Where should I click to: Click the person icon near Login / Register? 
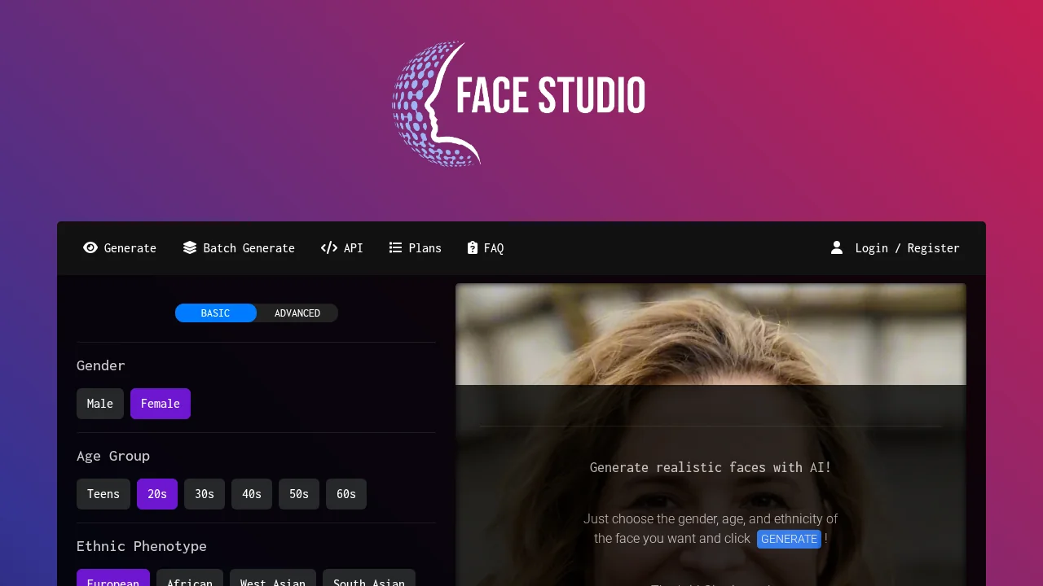tap(837, 247)
